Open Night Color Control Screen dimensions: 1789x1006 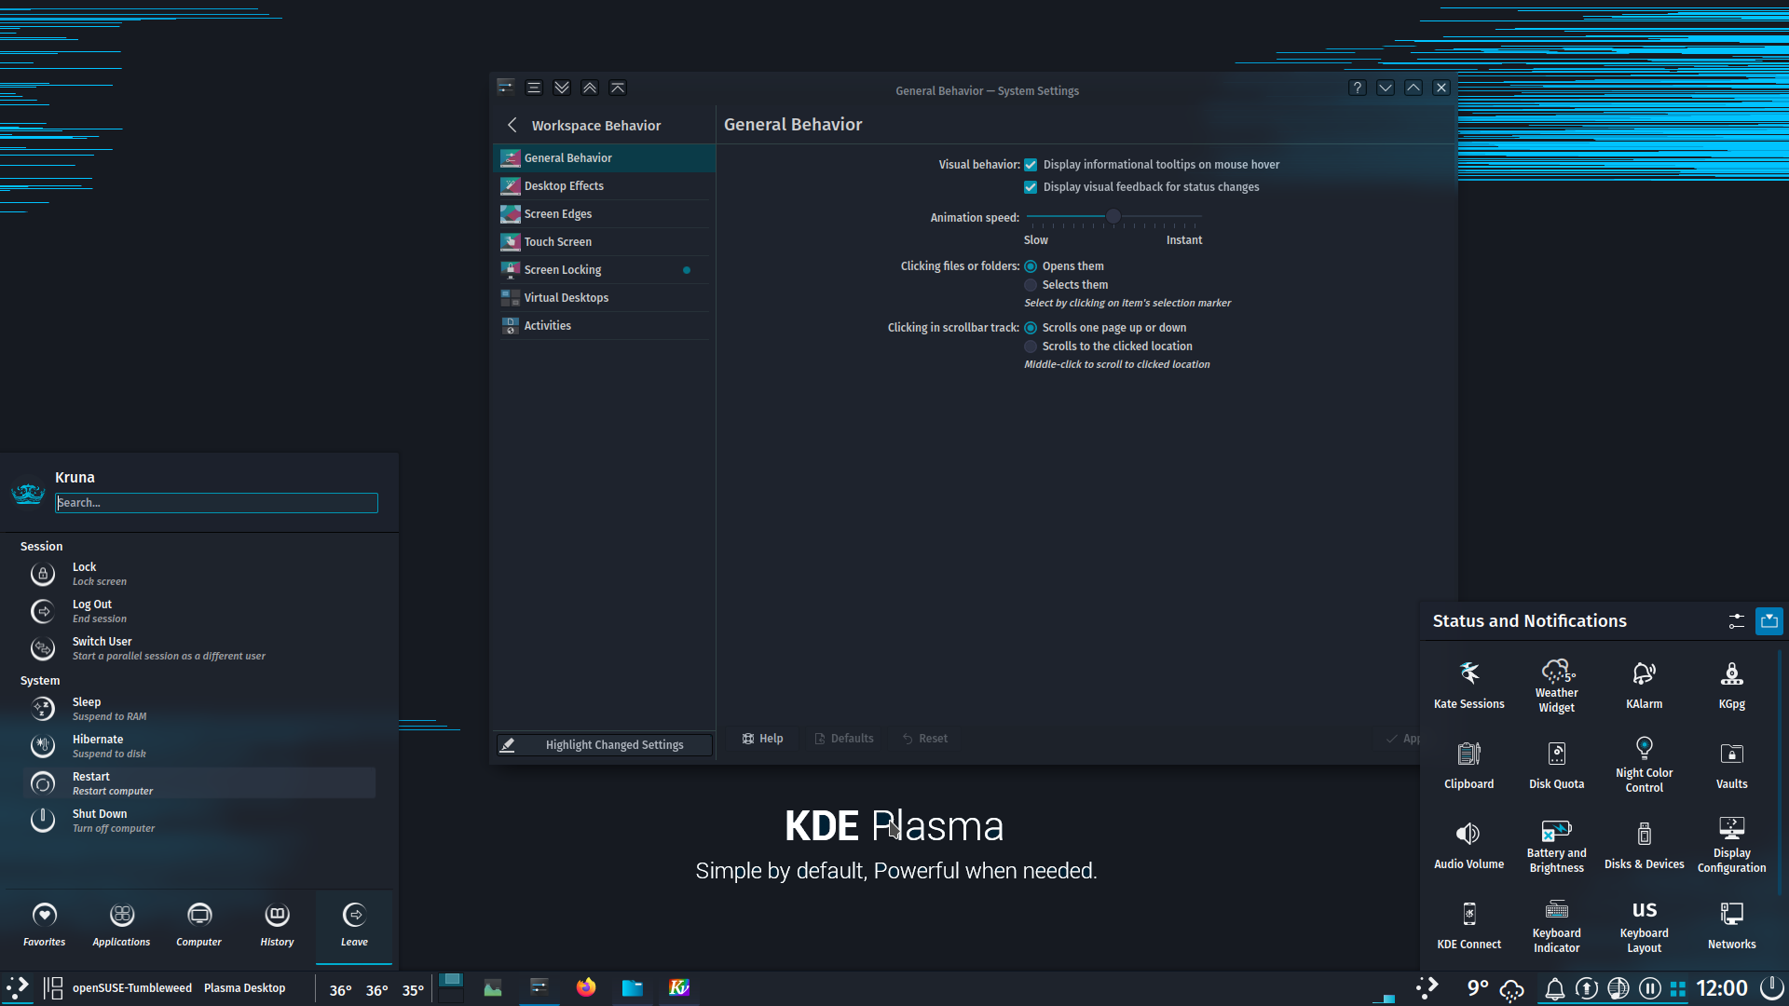click(1644, 765)
